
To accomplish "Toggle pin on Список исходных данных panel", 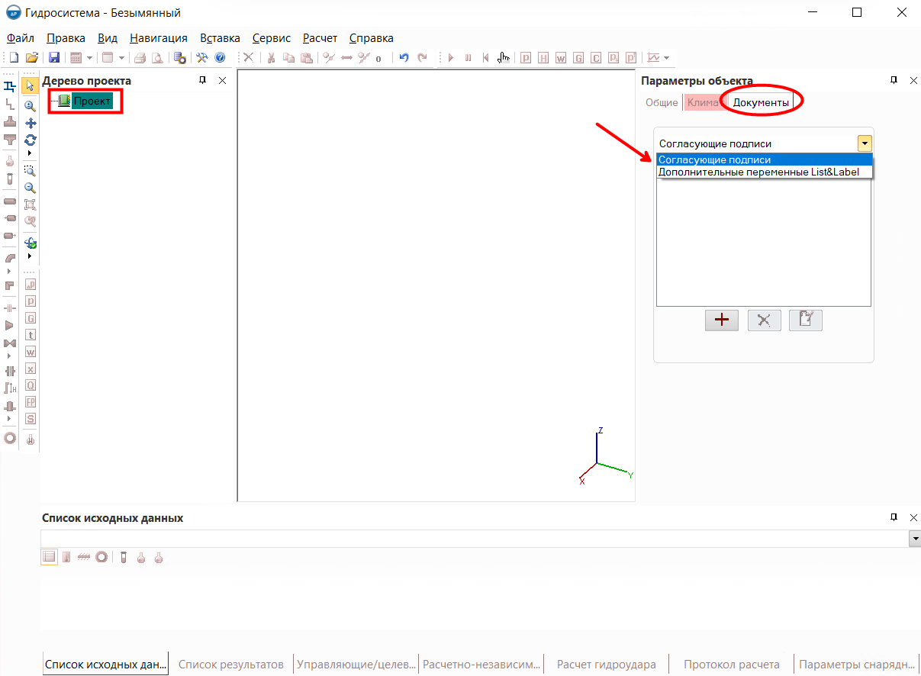I will click(x=894, y=517).
